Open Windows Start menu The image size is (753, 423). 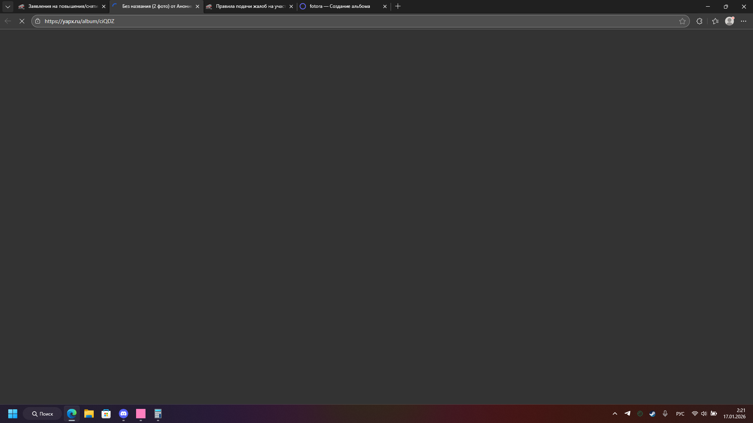point(13,414)
